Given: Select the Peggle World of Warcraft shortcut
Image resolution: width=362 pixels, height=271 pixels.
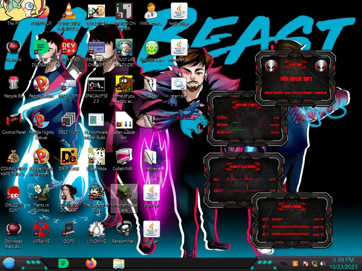Looking at the screenshot, I should coord(41,162).
